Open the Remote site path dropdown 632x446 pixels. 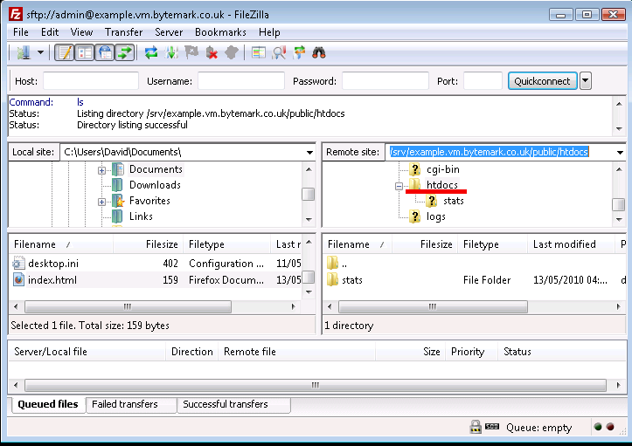(620, 152)
